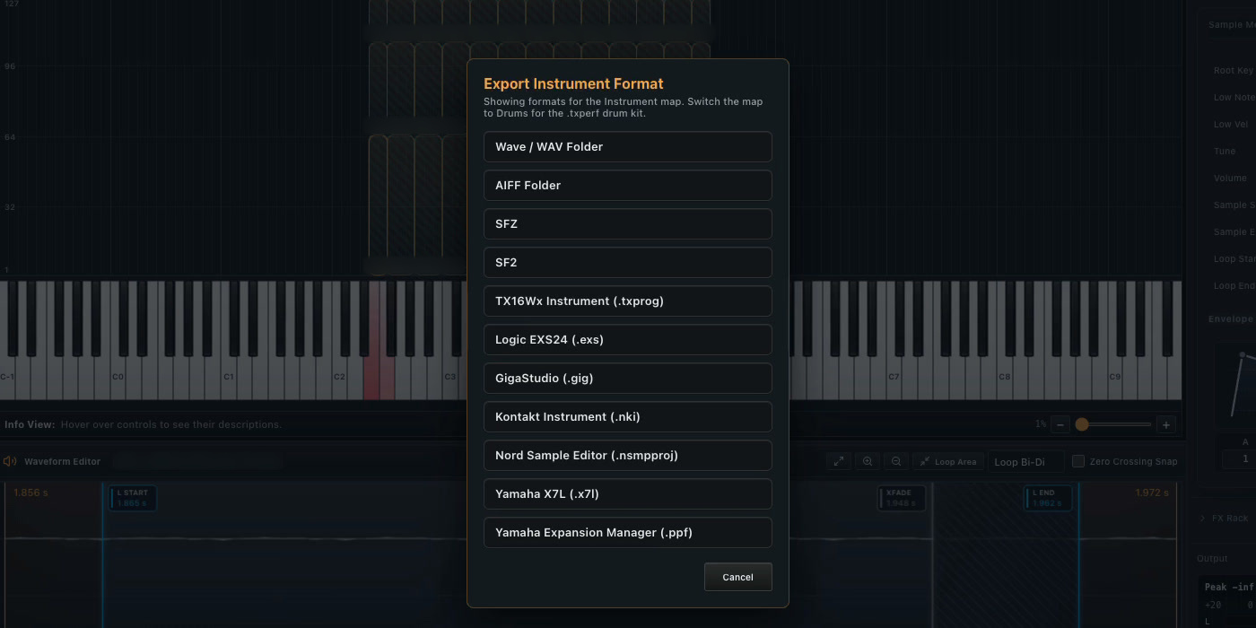
Task: Expand the FX Rack section
Action: point(1225,518)
